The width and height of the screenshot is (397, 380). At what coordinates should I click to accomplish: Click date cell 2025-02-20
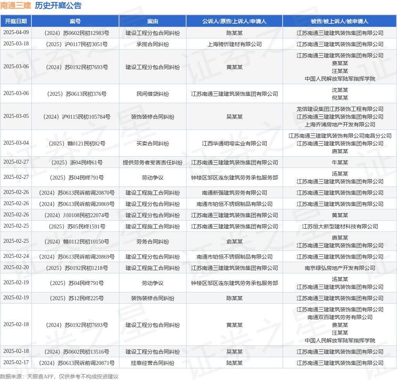[16, 267]
